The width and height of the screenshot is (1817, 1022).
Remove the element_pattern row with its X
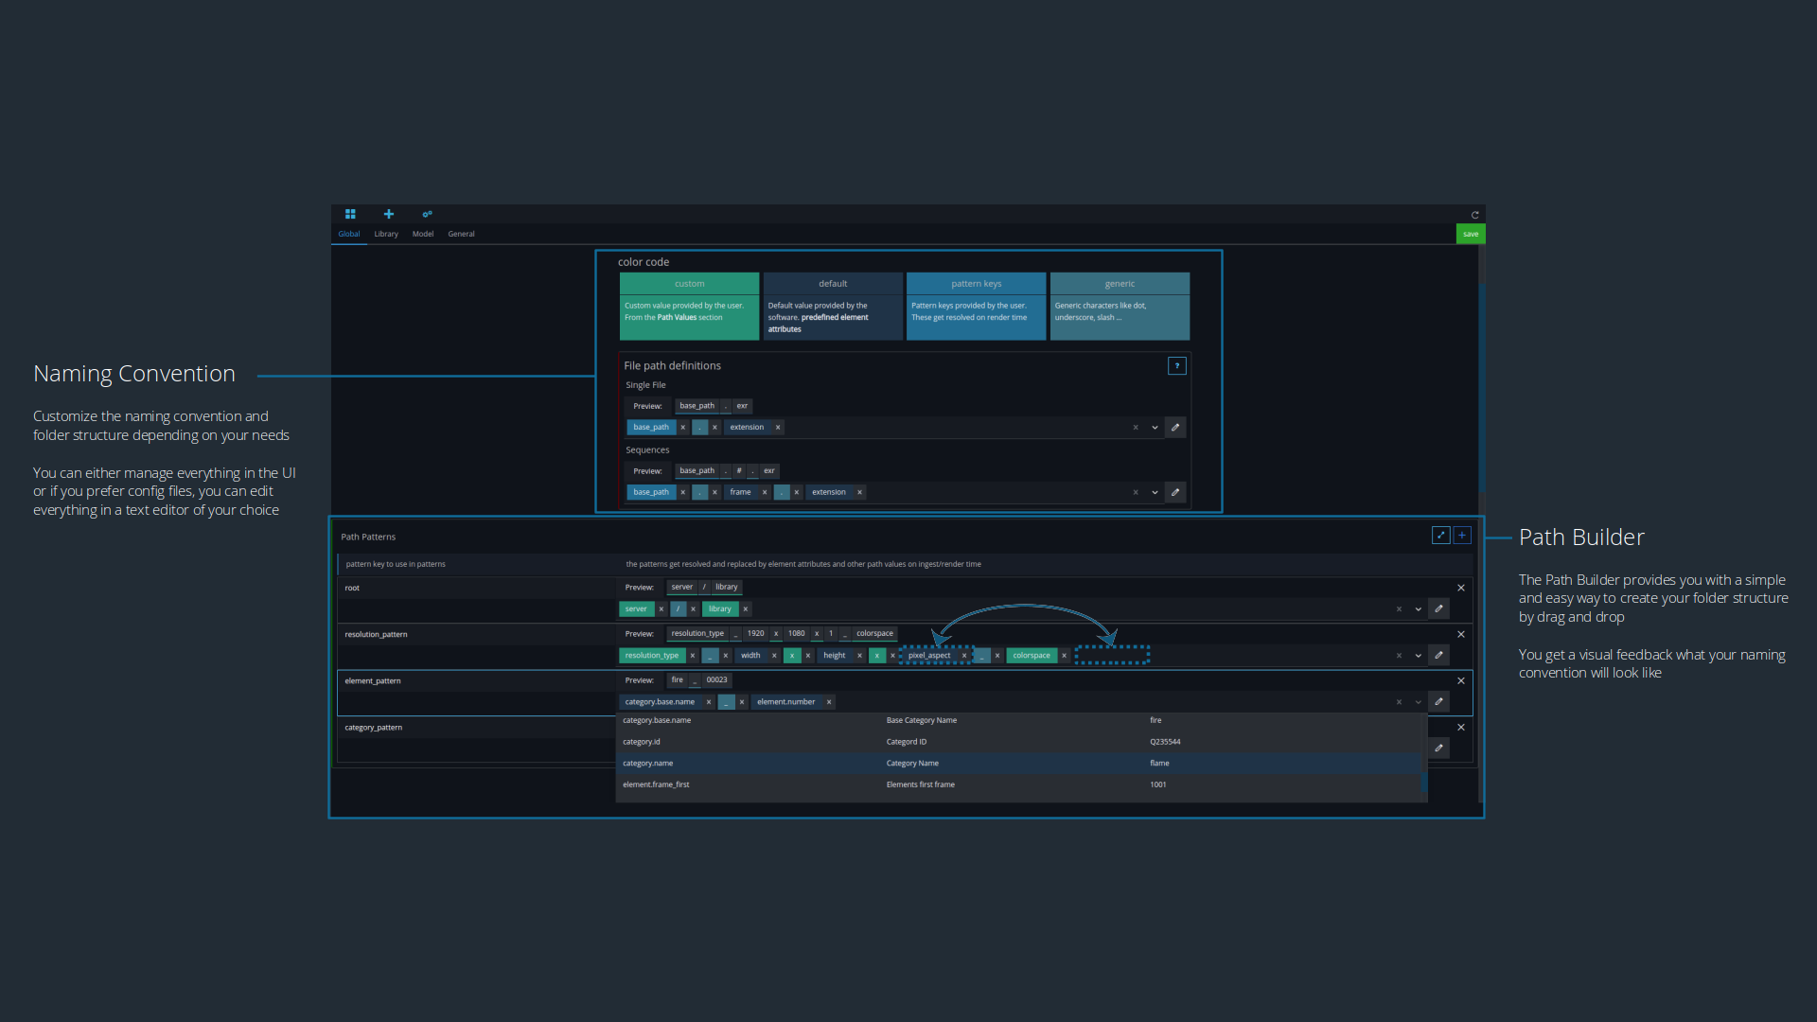(x=1460, y=680)
